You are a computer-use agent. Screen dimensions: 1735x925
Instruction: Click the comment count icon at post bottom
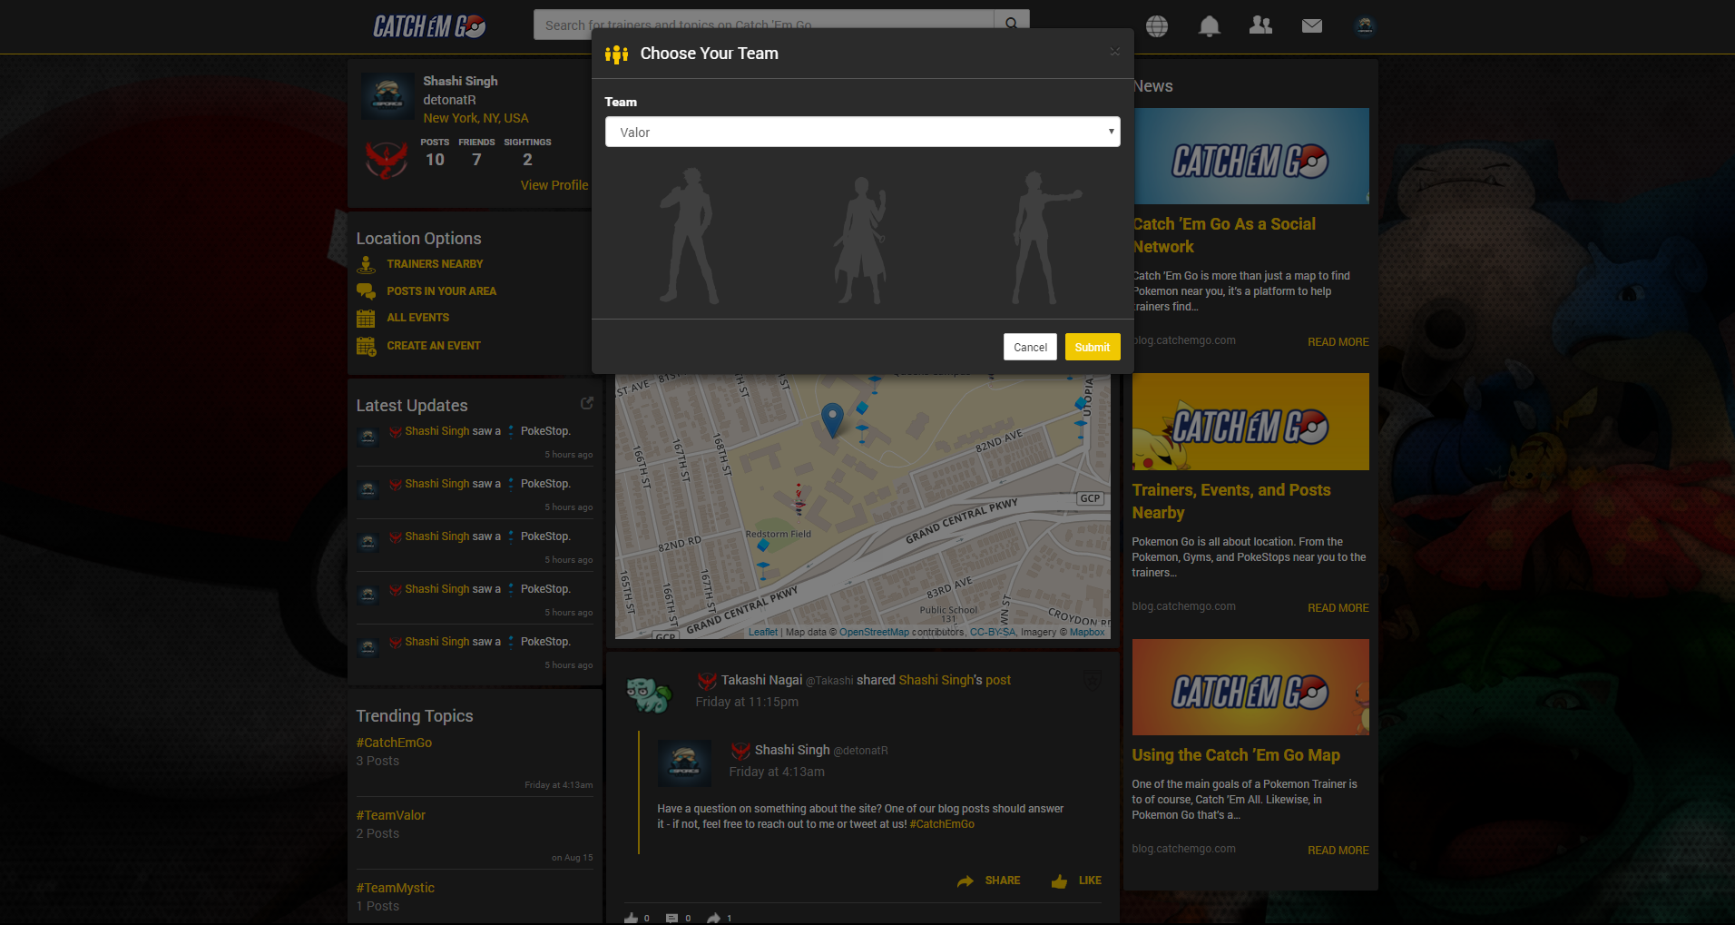(x=672, y=918)
